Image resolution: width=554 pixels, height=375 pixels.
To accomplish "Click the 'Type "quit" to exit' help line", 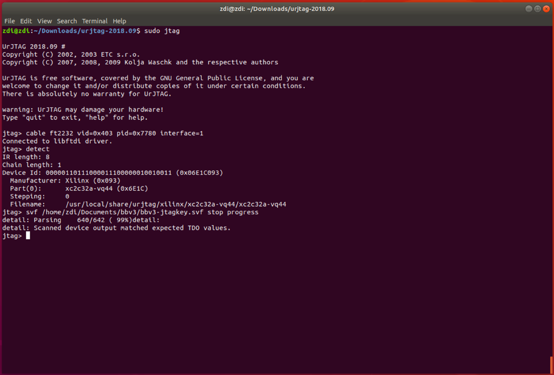I will pos(75,118).
